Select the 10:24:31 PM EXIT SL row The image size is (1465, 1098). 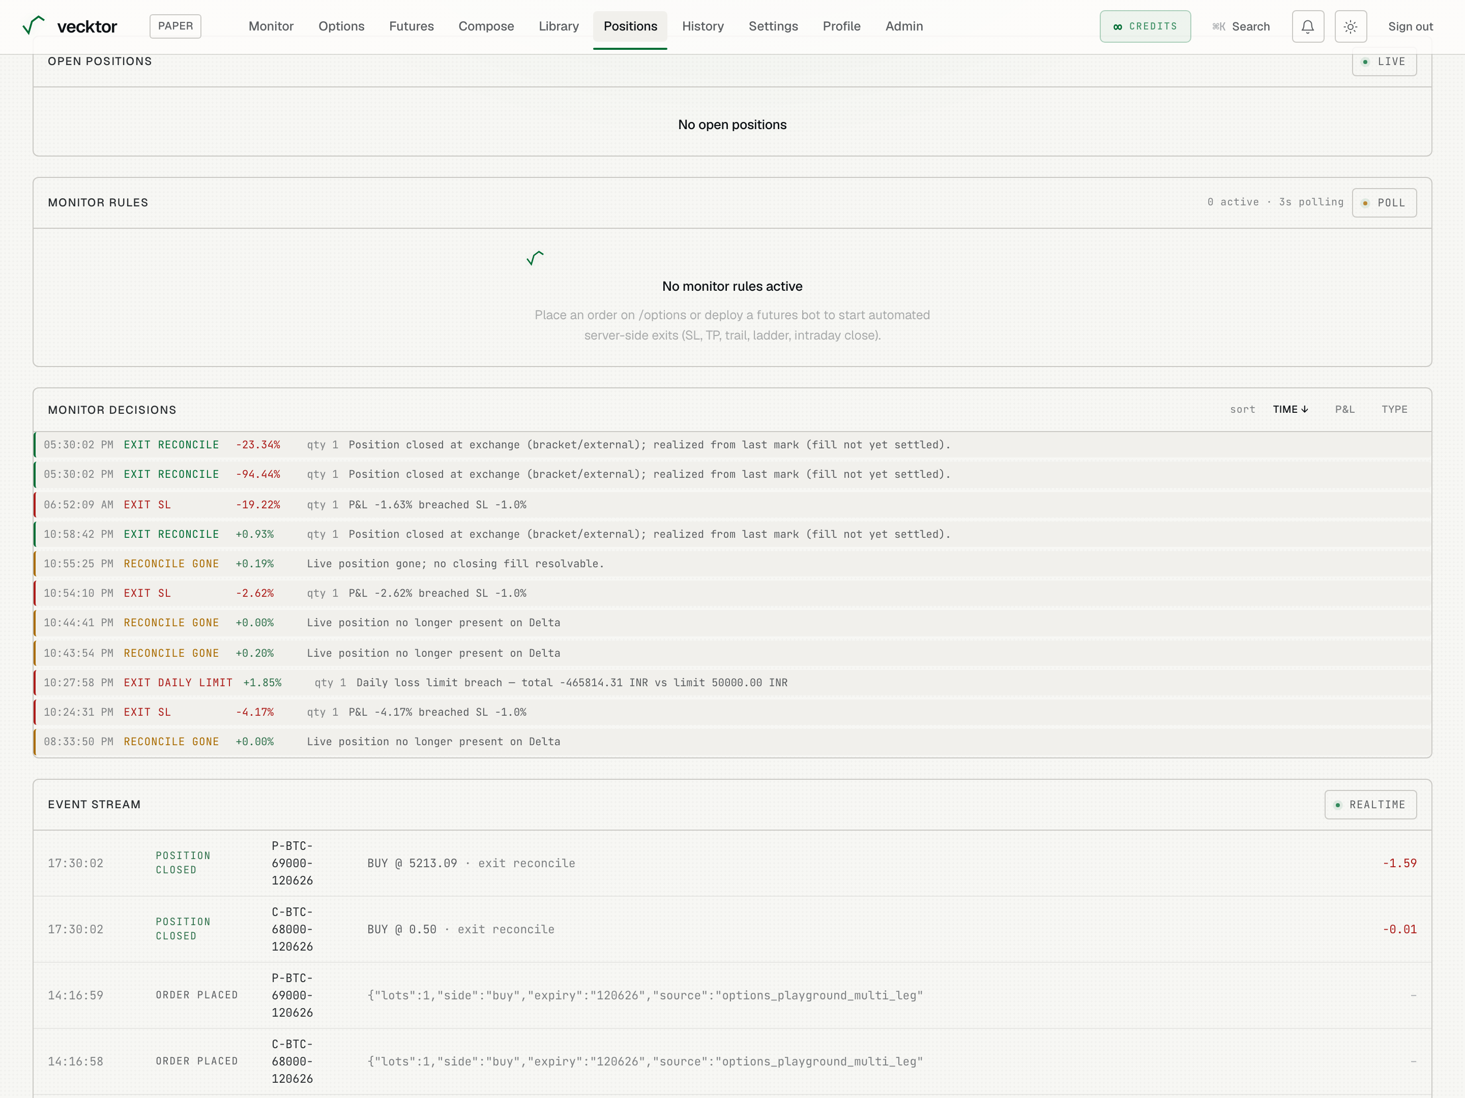tap(732, 712)
